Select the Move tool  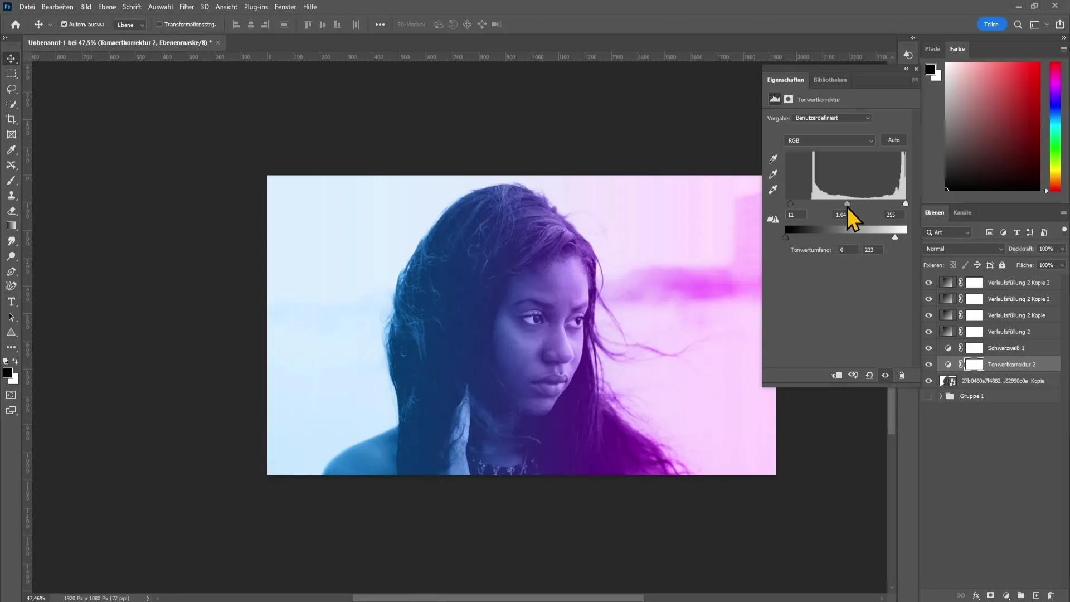(11, 59)
